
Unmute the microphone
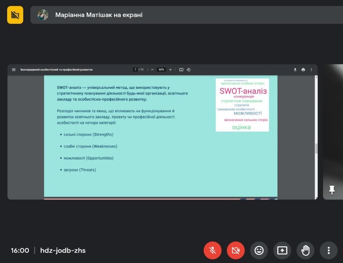tap(213, 251)
